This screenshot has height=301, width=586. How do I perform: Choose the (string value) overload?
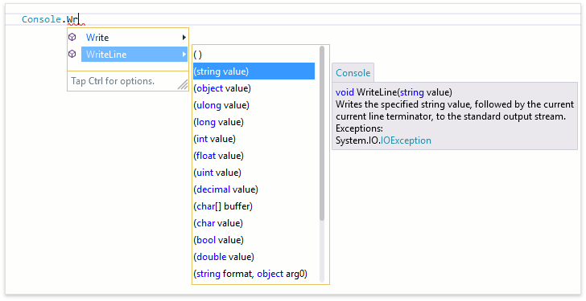tap(254, 71)
